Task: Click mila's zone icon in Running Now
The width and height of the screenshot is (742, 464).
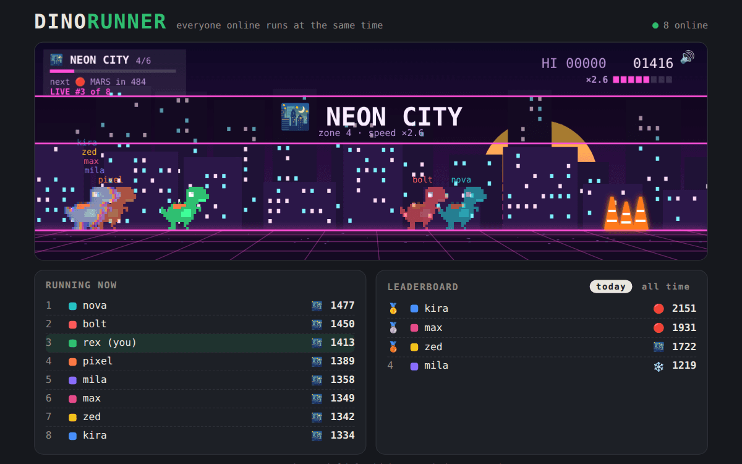Action: (x=317, y=380)
